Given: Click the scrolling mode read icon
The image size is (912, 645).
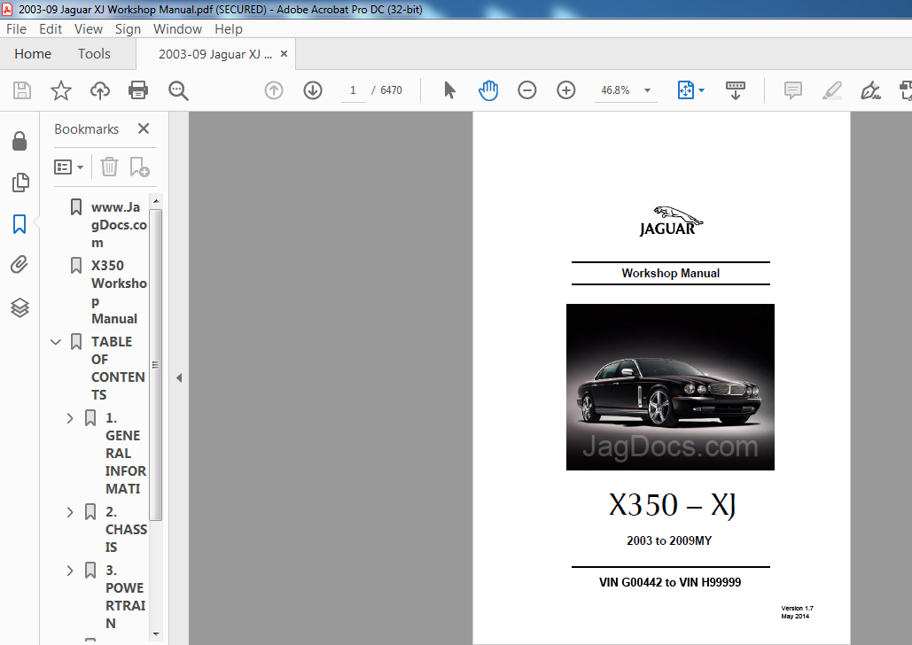Looking at the screenshot, I should point(736,90).
